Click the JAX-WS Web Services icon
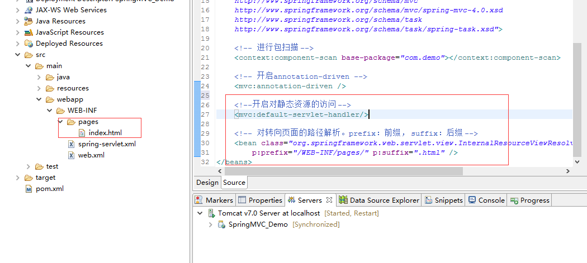This screenshot has height=263, width=587. point(29,10)
